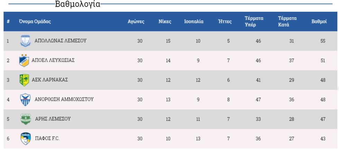
Task: Click the APOEL Nicosia team logo
Action: tap(24, 60)
